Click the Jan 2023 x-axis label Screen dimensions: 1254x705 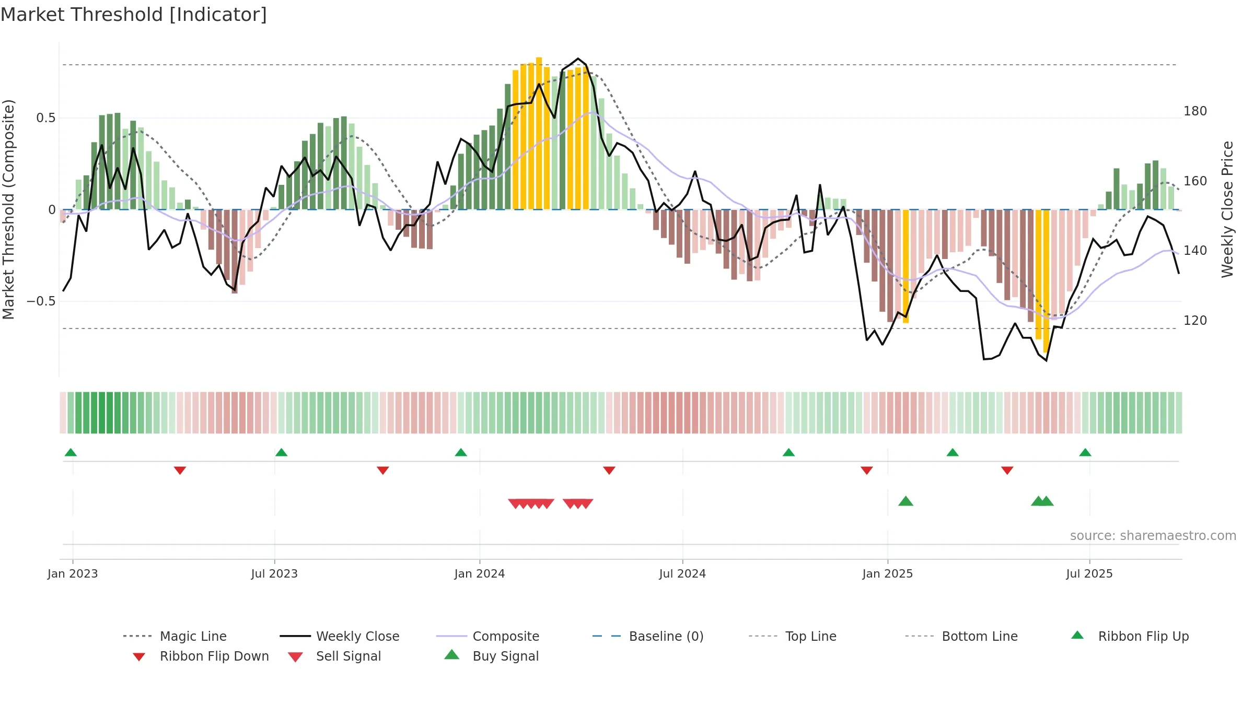[x=73, y=574]
